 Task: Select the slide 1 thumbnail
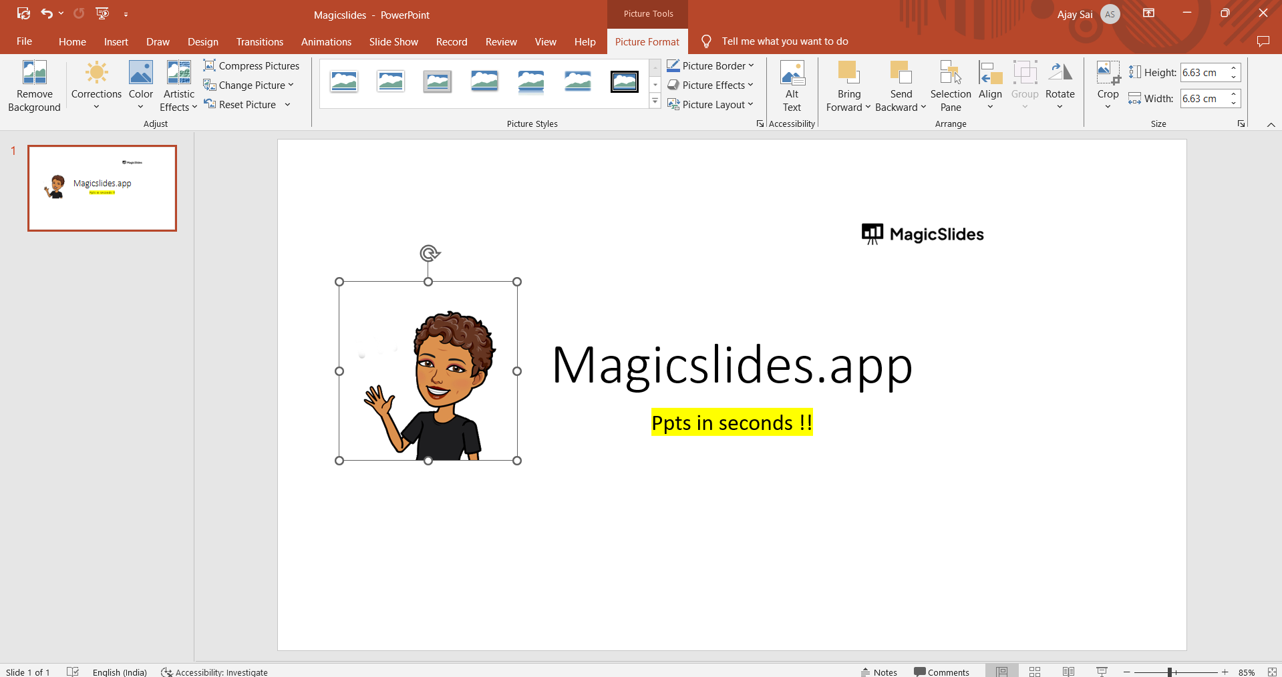pos(102,188)
